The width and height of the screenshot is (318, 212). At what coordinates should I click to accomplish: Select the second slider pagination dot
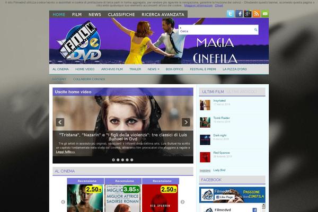coord(118,160)
